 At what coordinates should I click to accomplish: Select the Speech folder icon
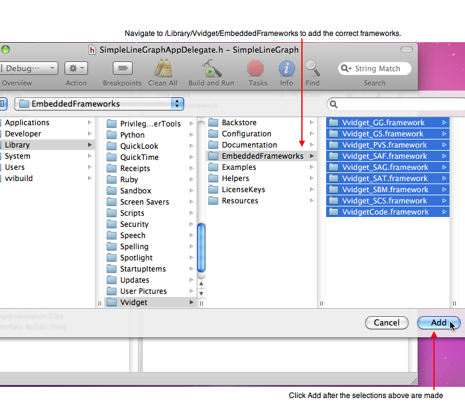[112, 236]
